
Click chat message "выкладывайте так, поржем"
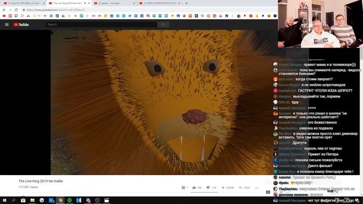pyautogui.click(x=316, y=96)
